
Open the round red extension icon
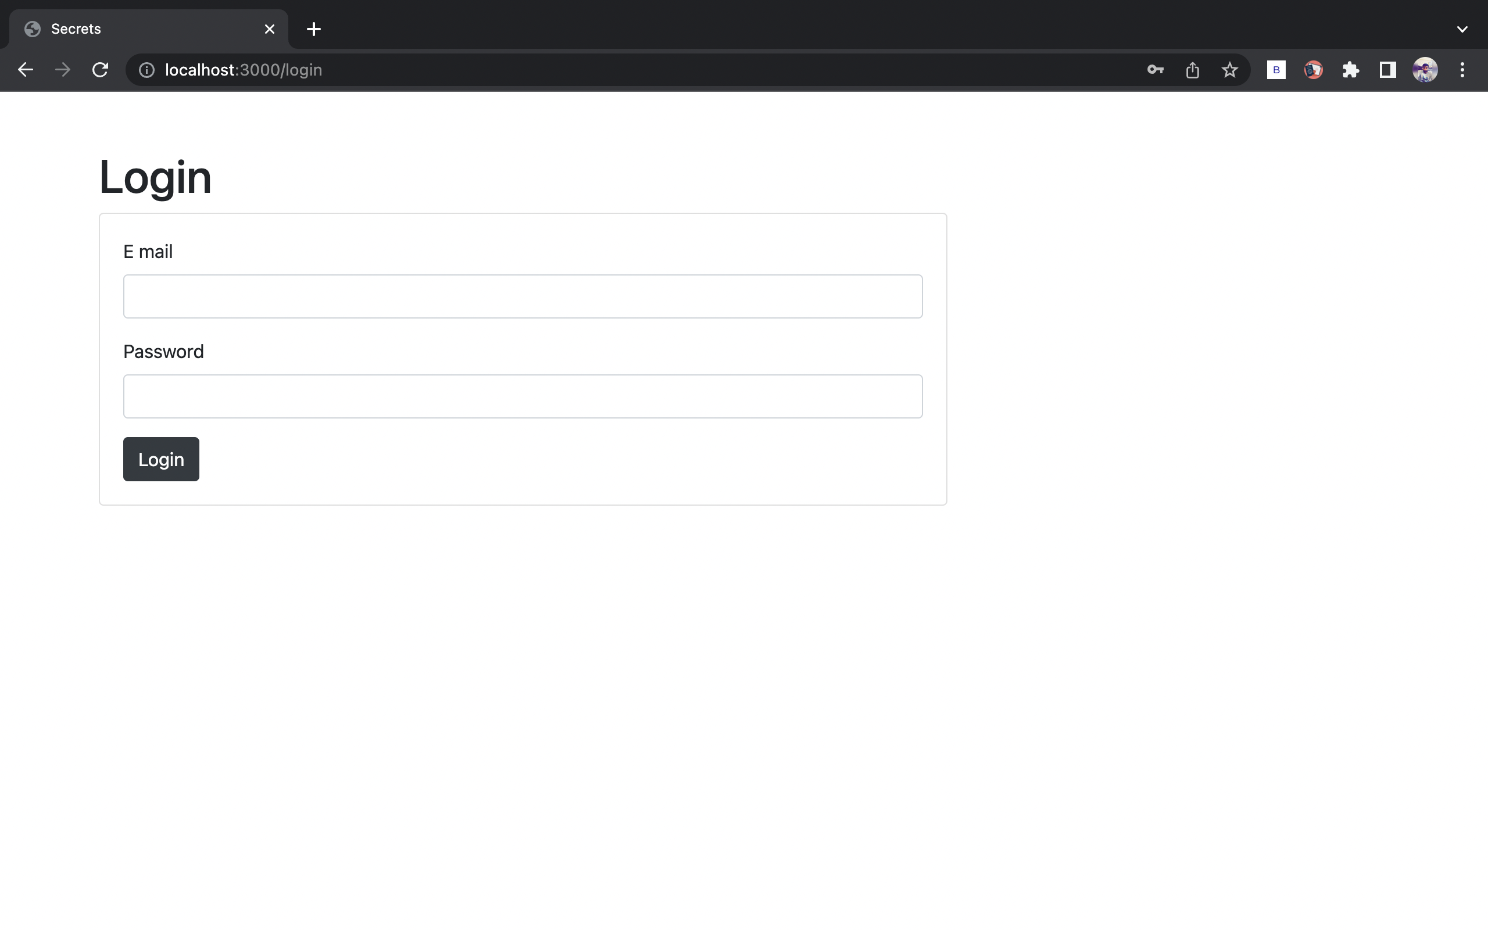tap(1314, 70)
